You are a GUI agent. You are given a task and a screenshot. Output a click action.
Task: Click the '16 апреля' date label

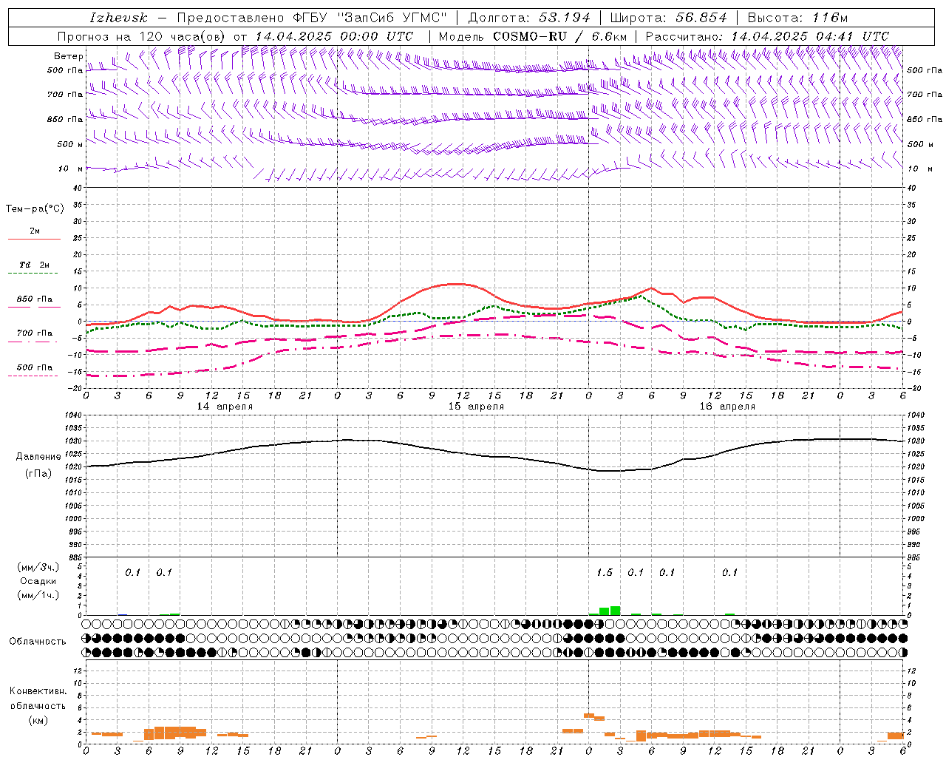[x=727, y=407]
